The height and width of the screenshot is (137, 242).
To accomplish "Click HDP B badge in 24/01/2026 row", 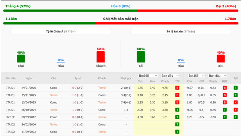I will [x=225, y=88].
